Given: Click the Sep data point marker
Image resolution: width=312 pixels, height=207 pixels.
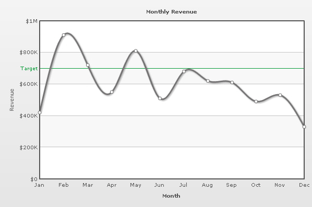Looking at the screenshot, I should pyautogui.click(x=232, y=83).
